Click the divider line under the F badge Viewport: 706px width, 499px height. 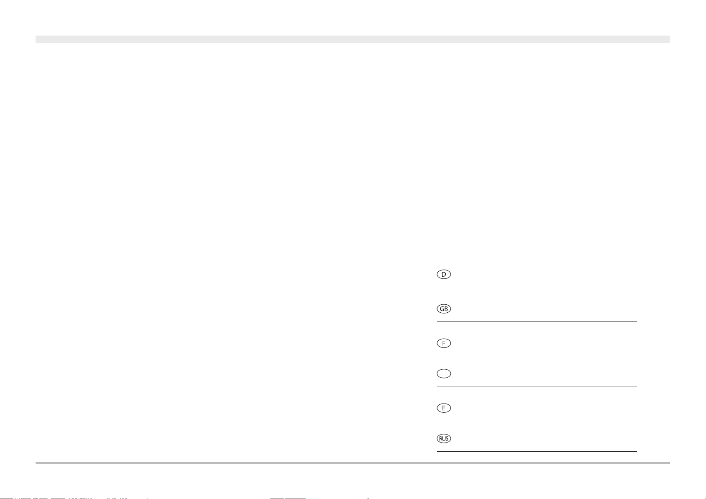coord(537,356)
